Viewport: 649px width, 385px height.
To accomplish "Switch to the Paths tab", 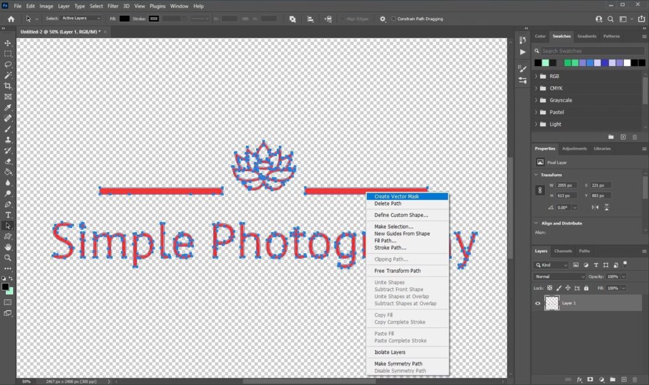I will [x=584, y=251].
